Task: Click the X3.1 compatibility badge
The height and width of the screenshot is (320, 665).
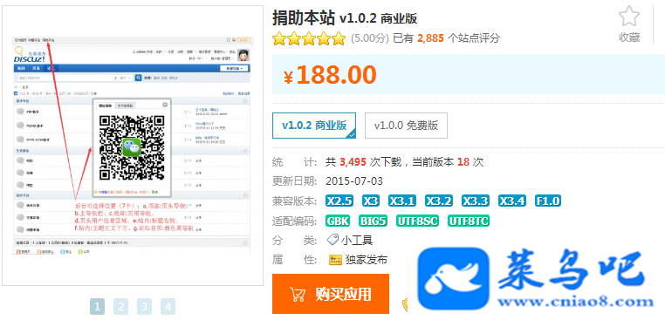Action: tap(402, 201)
